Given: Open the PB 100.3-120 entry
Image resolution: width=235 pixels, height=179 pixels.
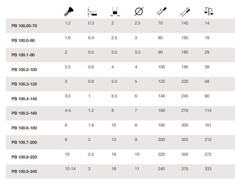Looking at the screenshot, I should [24, 84].
